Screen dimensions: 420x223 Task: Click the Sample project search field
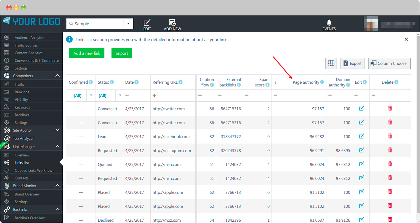pos(95,24)
